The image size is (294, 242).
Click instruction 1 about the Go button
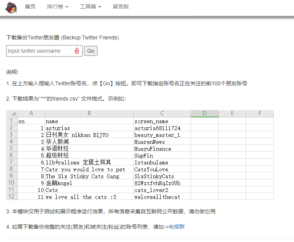pos(127,83)
